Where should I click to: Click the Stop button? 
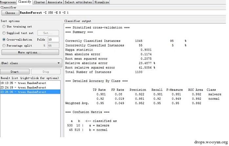[x=46, y=72]
